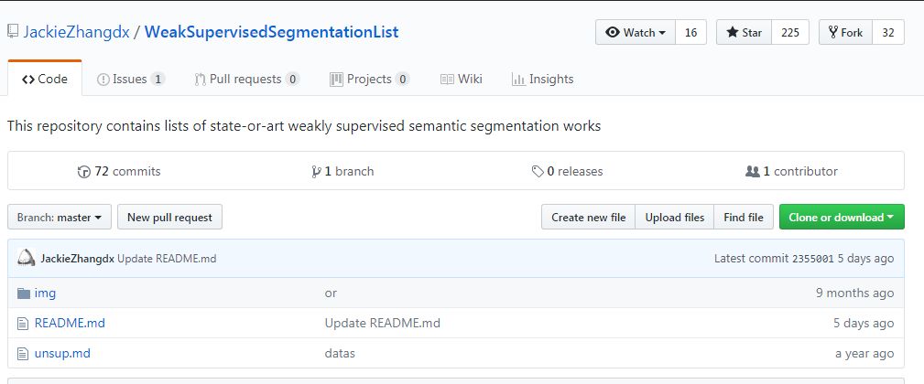
Task: Click the unsup.md file icon
Action: coord(24,353)
